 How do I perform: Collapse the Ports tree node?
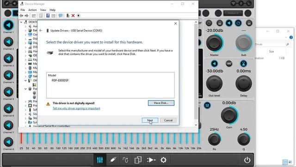25,89
